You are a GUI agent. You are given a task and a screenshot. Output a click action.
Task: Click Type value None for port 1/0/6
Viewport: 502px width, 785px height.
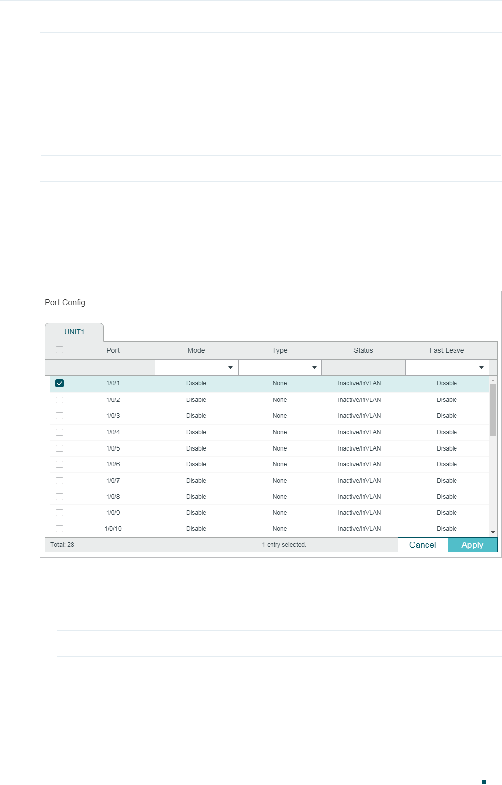point(280,464)
